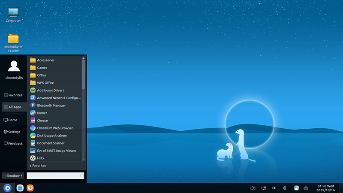Image resolution: width=343 pixels, height=193 pixels.
Task: Expand the Accessories folder
Action: pyautogui.click(x=45, y=60)
